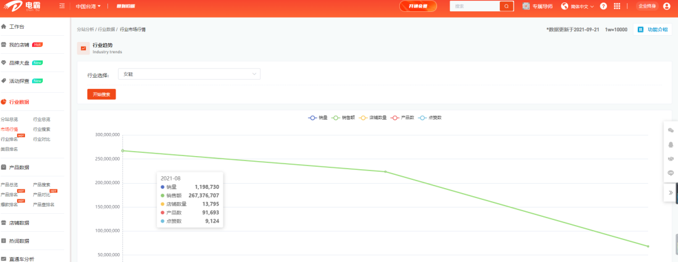Click the 功能介绍 blue grid icon
The width and height of the screenshot is (678, 262).
tap(641, 29)
